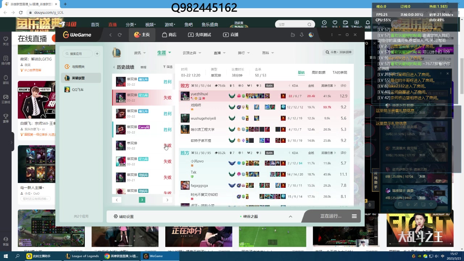Open 视频 dropdown in Douyu navigation
464x261 pixels.
[150, 25]
